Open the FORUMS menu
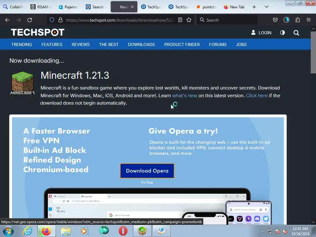Image resolution: width=316 pixels, height=237 pixels. 218,44
